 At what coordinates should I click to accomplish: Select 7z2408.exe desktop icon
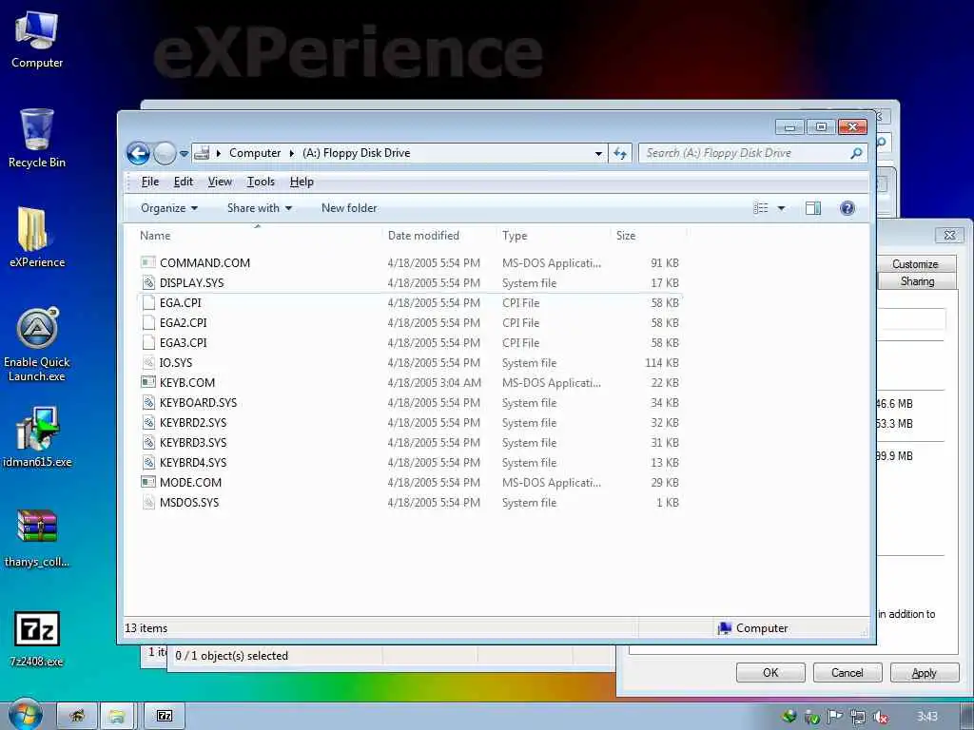[x=37, y=638]
